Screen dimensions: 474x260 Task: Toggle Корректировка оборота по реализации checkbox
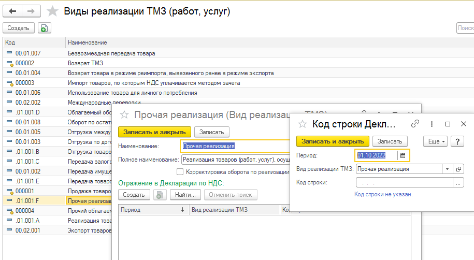(180, 172)
